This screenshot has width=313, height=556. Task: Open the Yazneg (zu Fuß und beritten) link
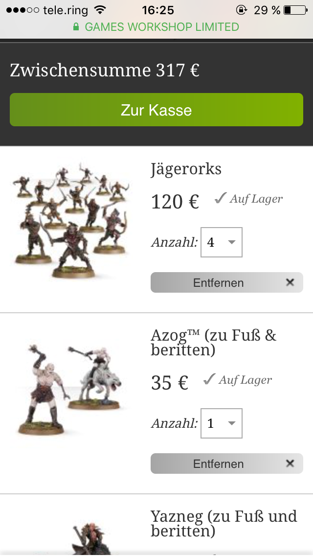tap(224, 524)
